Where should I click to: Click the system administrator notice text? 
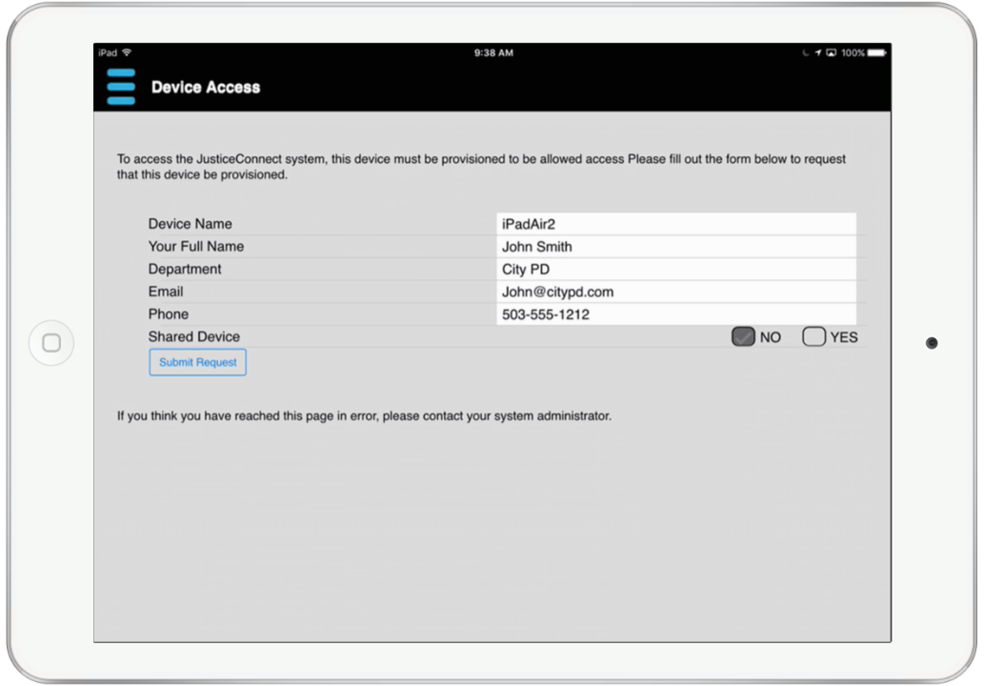tap(362, 415)
